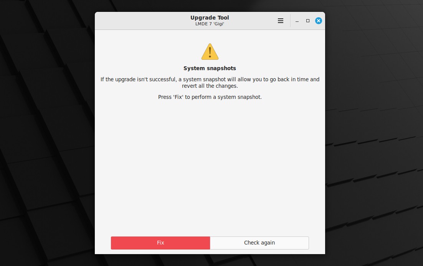423x266 pixels.
Task: Click the red Fix button label
Action: tap(160, 243)
